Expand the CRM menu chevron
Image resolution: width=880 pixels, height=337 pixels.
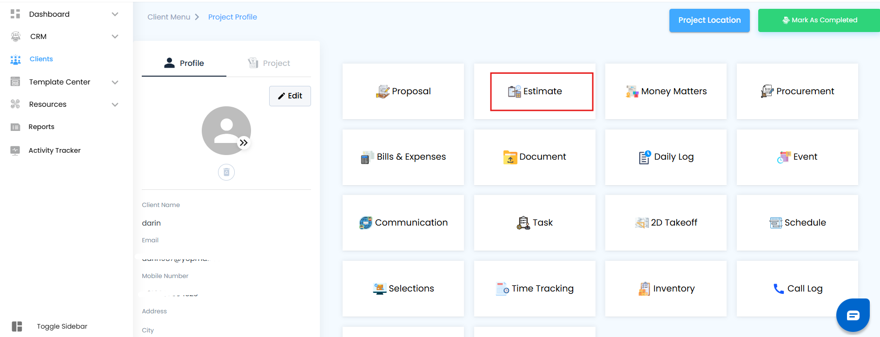point(115,37)
